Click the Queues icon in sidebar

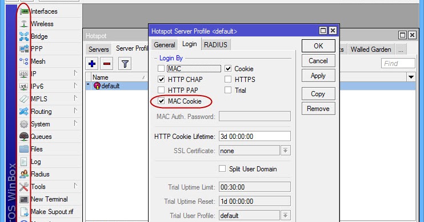coord(24,136)
